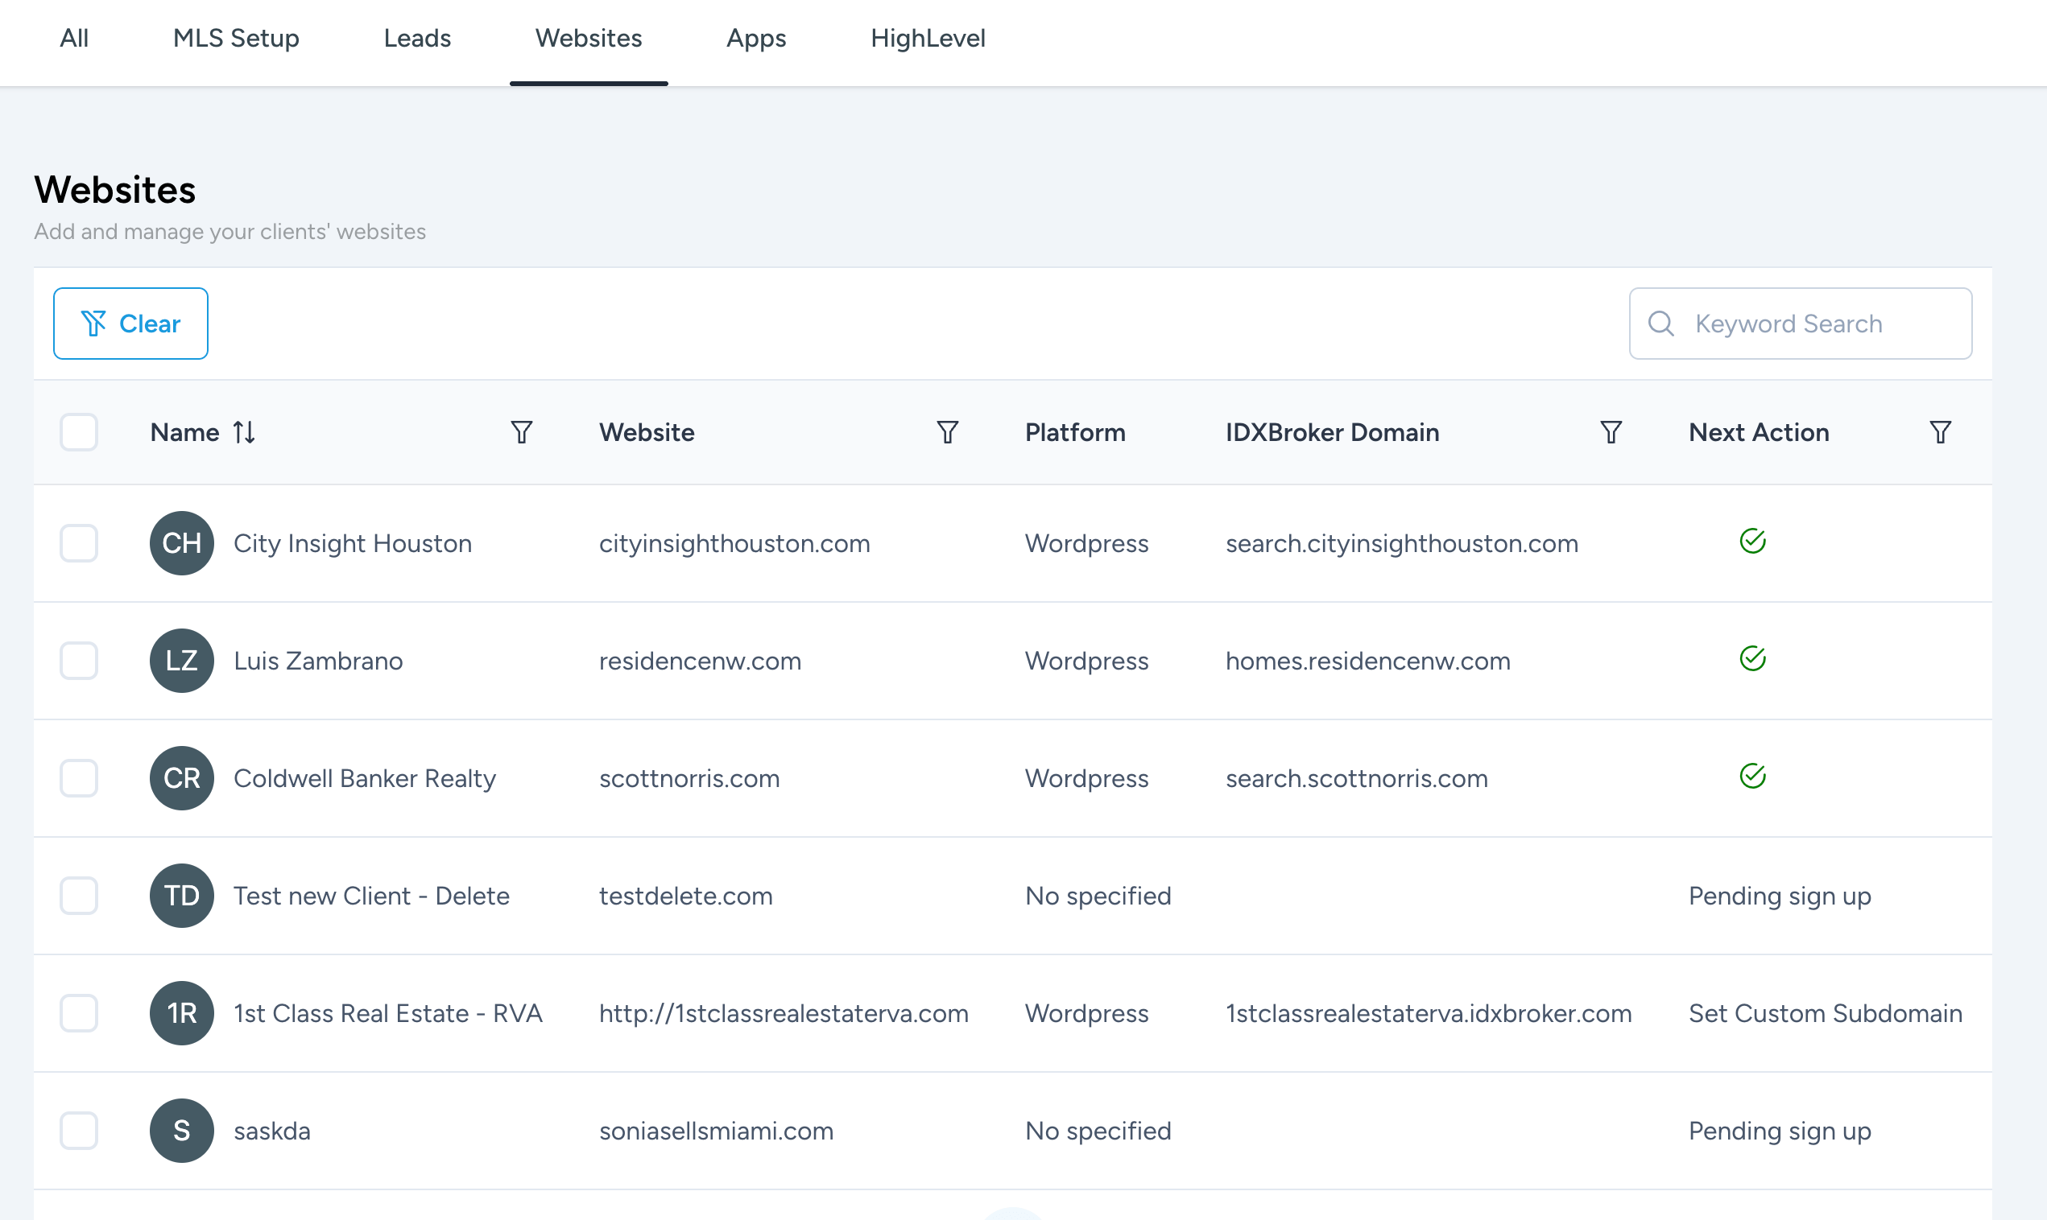Click Set Custom Subdomain action
Viewport: 2047px width, 1220px height.
pos(1825,1013)
